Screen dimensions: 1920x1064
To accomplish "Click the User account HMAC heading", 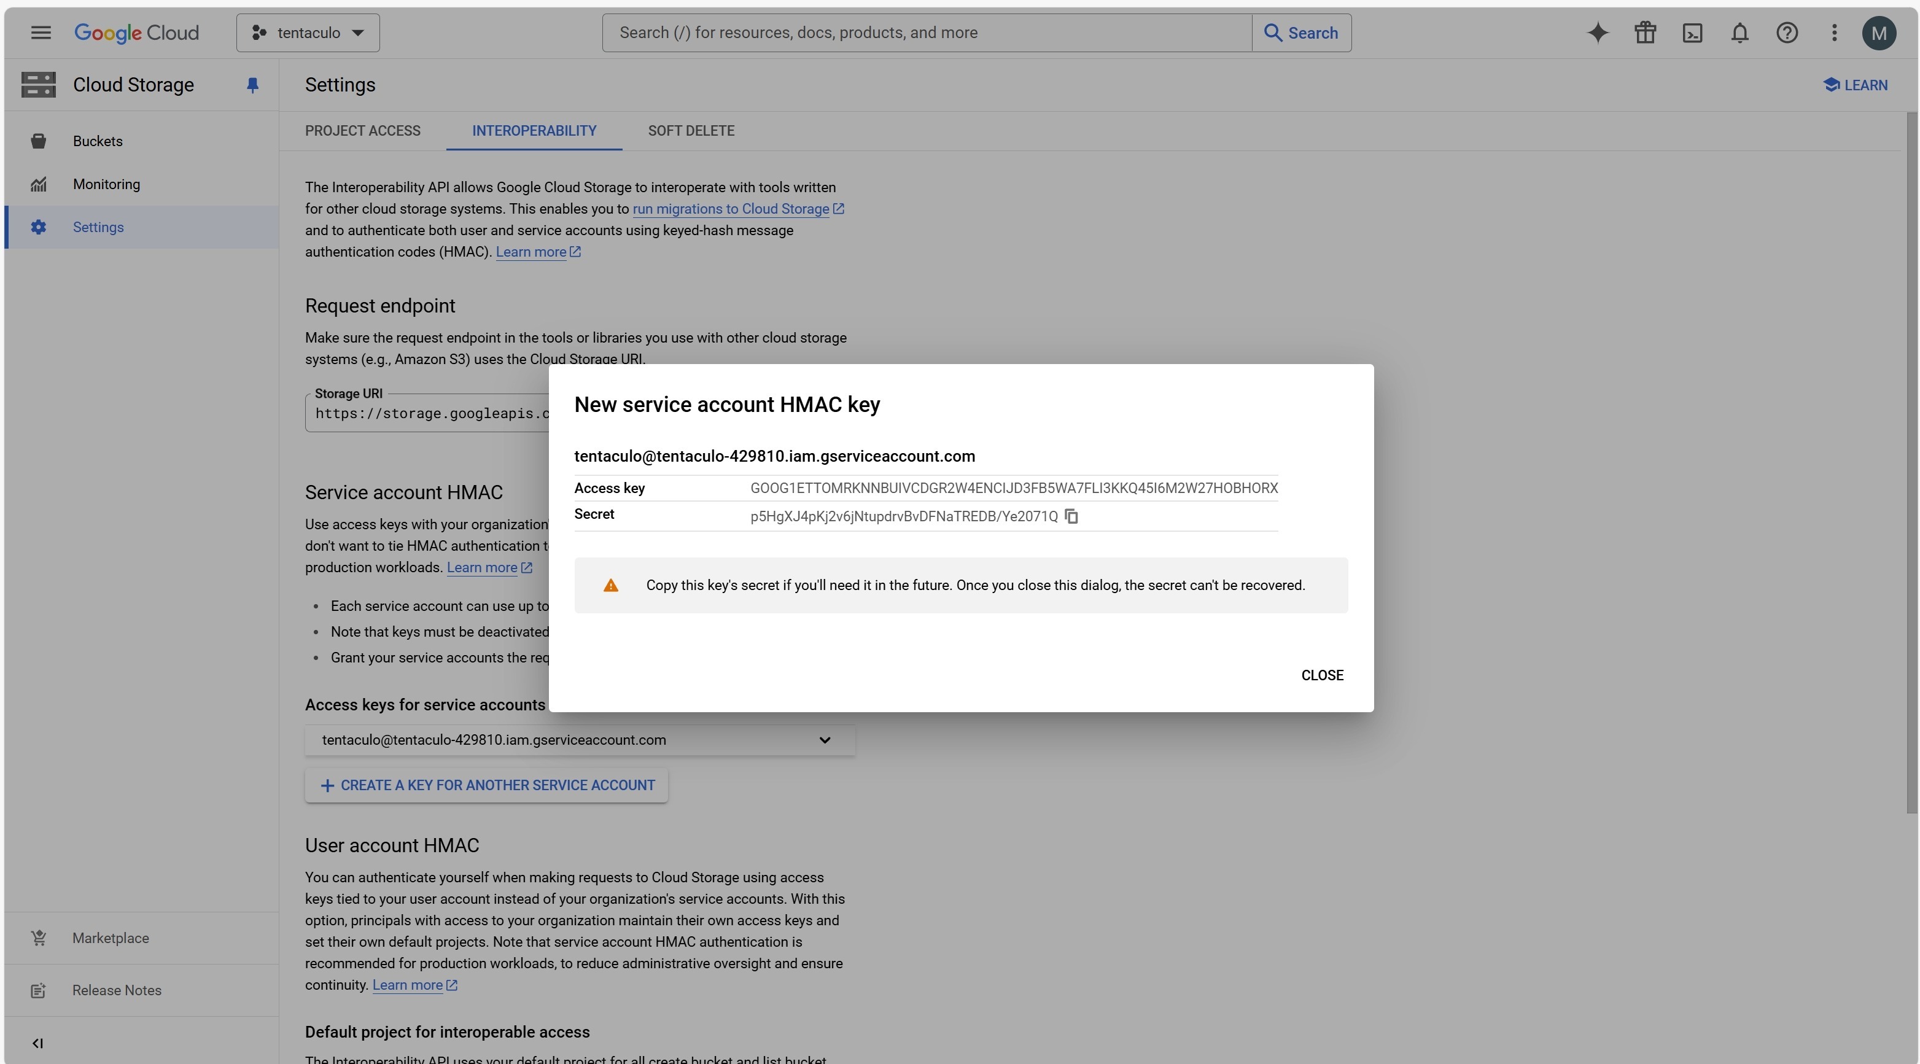I will tap(392, 845).
